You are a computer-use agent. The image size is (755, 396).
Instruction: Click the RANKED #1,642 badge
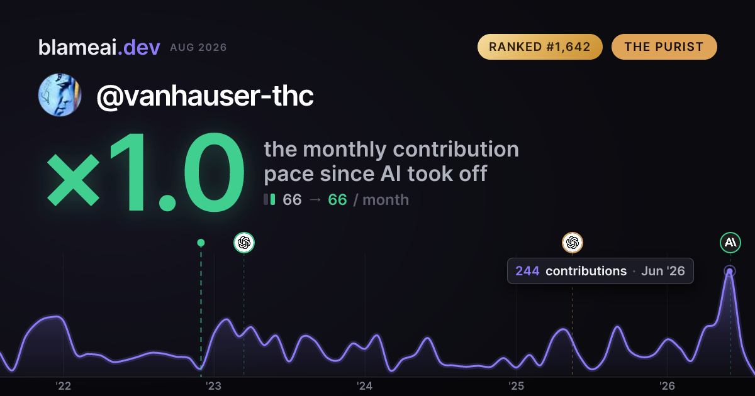coord(540,47)
